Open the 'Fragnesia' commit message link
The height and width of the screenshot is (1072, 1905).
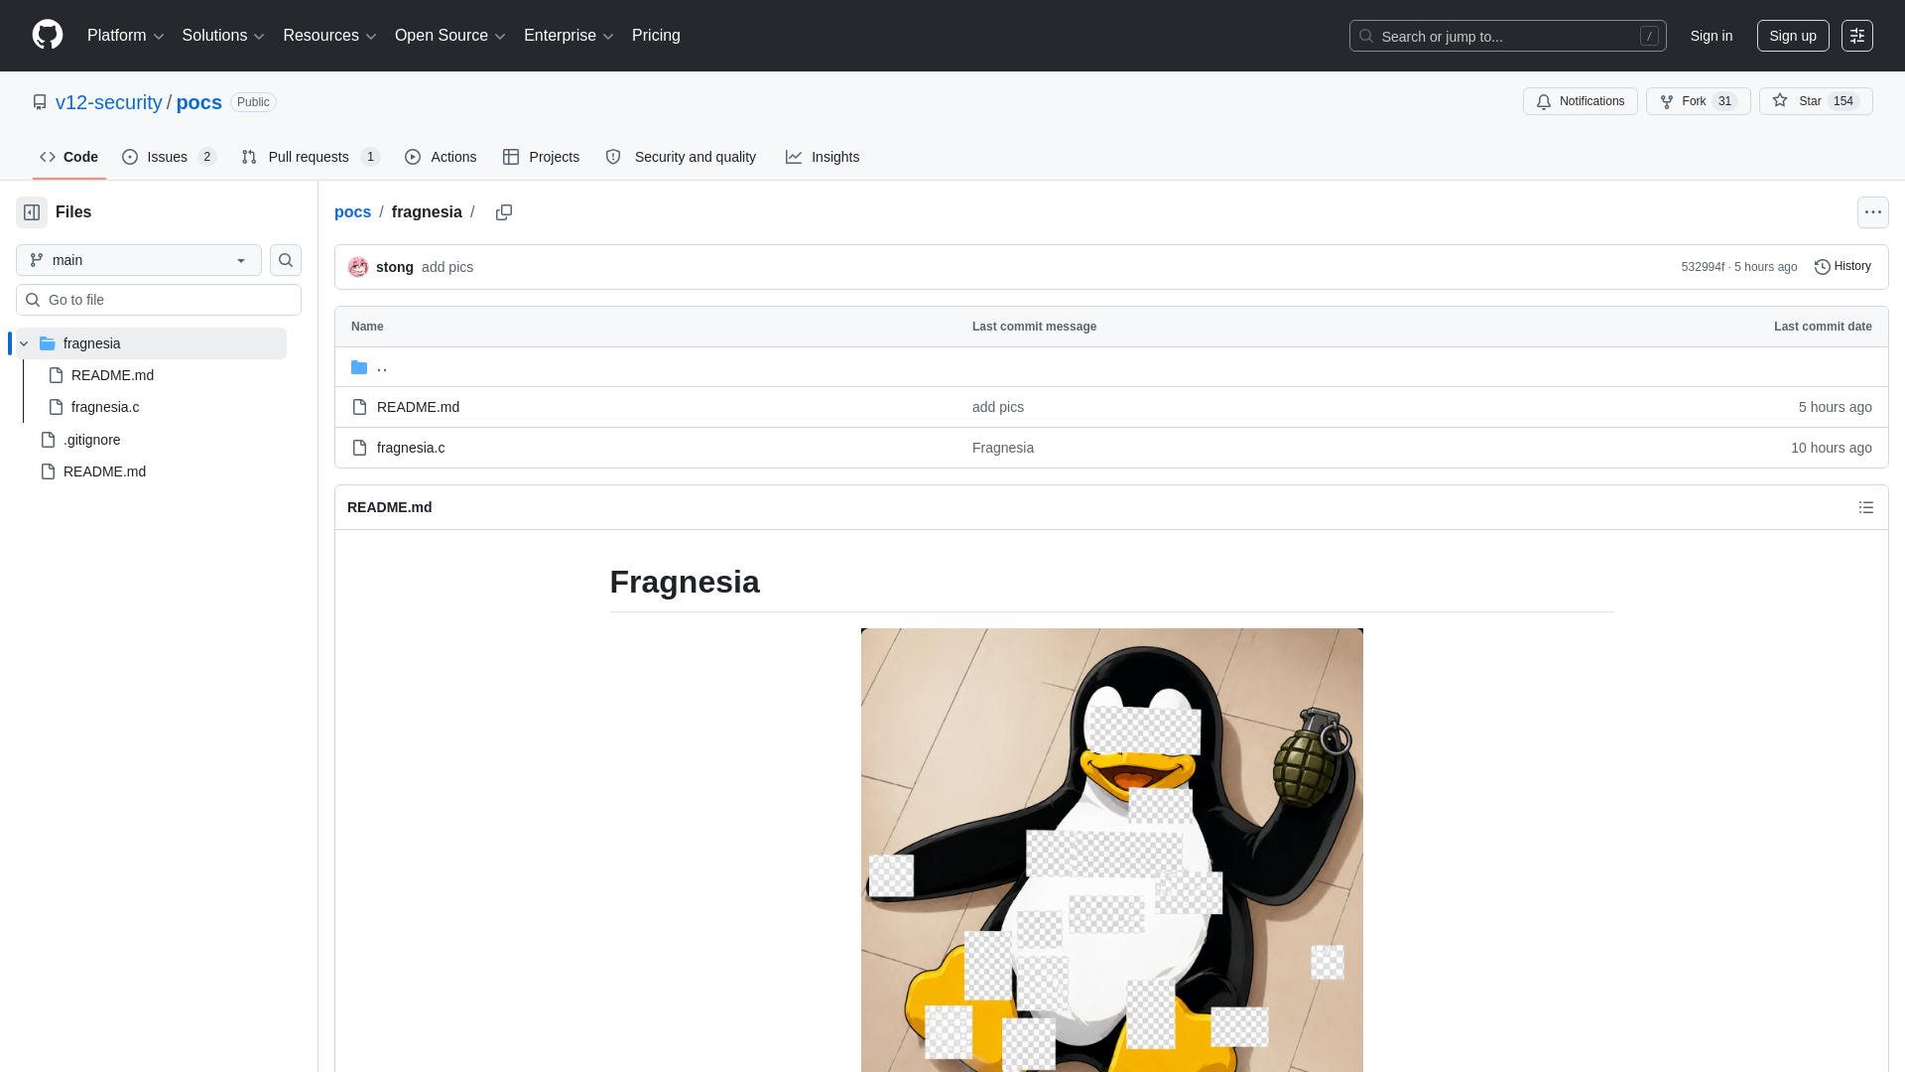1003,448
